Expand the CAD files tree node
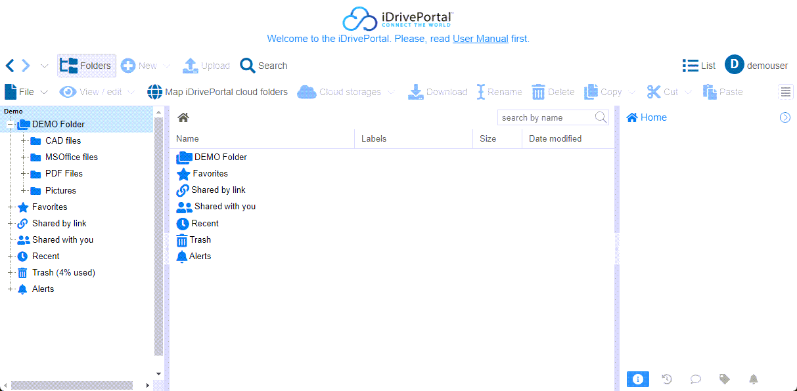The image size is (797, 391). tap(24, 141)
